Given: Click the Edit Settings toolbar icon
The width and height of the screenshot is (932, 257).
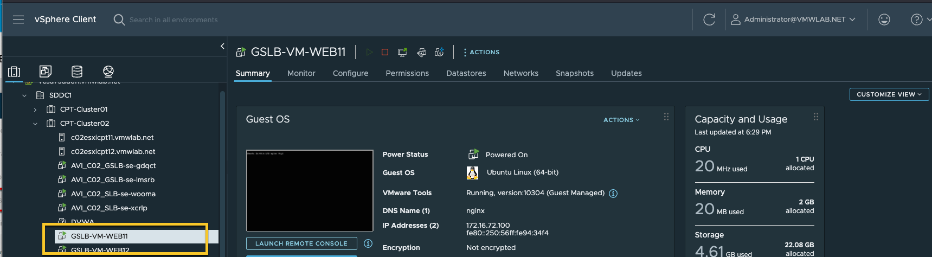Looking at the screenshot, I should [421, 52].
